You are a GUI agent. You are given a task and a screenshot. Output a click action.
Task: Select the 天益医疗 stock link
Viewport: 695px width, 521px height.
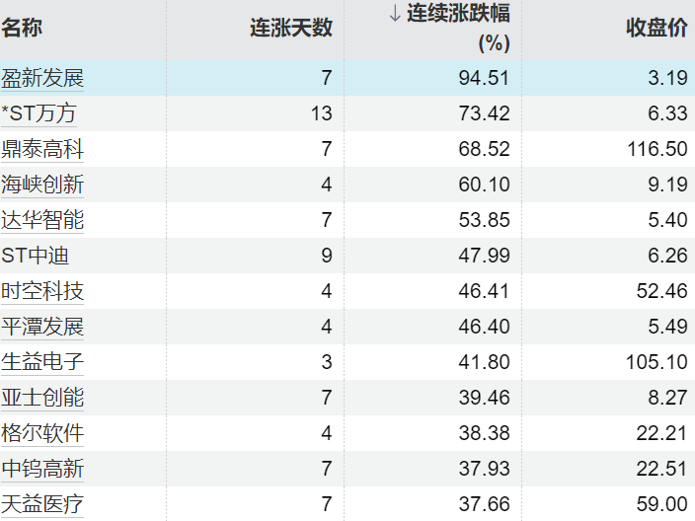[42, 504]
